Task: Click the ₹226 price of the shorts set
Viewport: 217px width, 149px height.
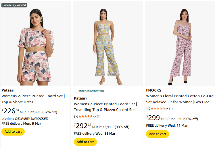Action: [10, 111]
